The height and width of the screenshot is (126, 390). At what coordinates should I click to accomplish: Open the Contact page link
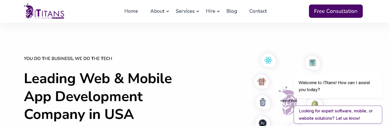[x=258, y=11]
